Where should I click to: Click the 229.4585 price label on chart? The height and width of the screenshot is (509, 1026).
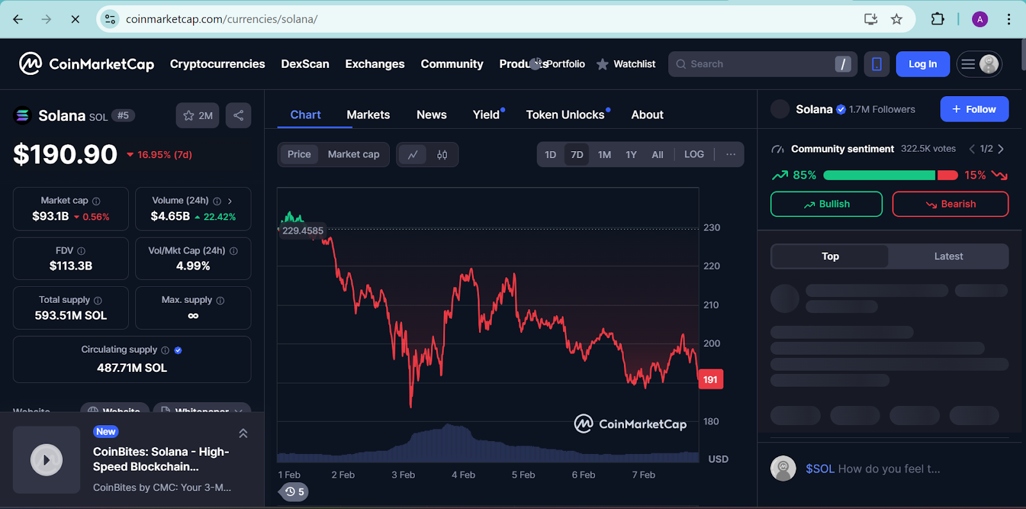(x=303, y=230)
